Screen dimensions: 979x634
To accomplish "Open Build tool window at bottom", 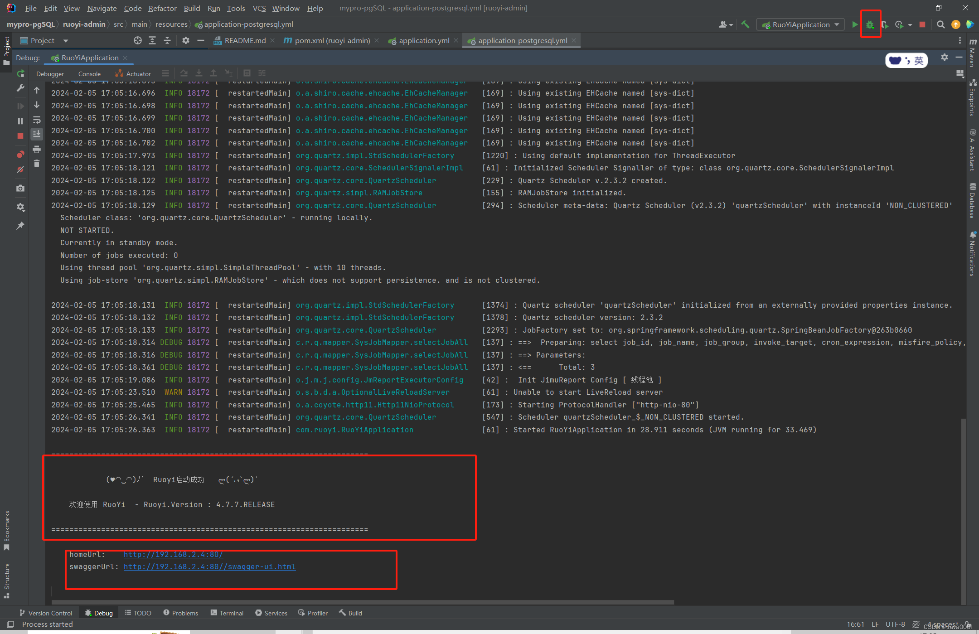I will [350, 613].
